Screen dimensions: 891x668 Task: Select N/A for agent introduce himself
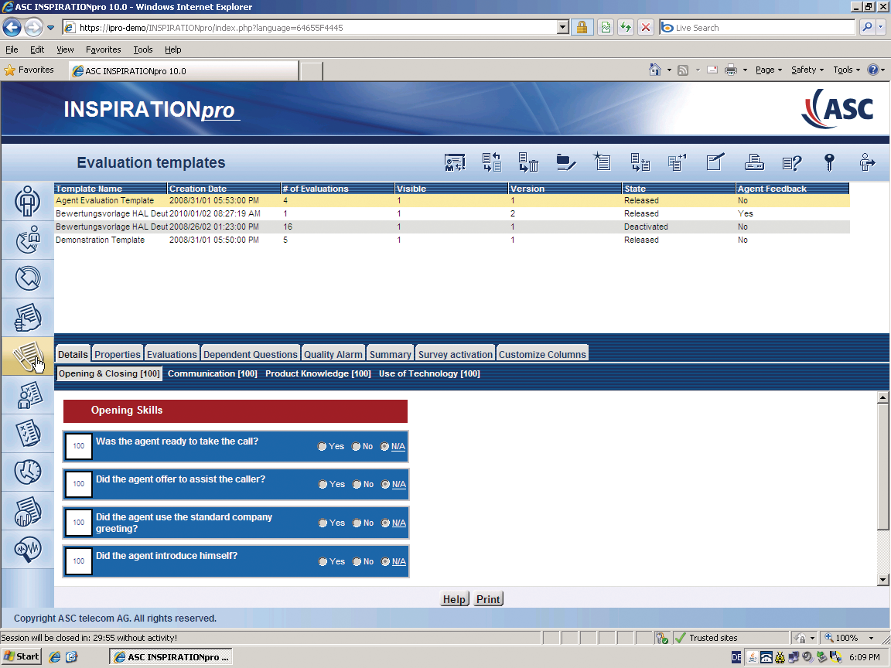pos(385,562)
